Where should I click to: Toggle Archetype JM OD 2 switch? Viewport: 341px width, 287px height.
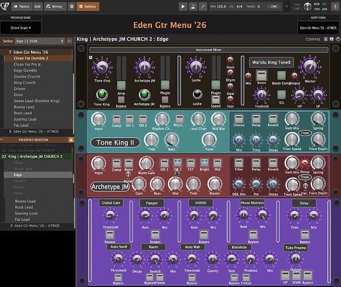click(x=178, y=163)
